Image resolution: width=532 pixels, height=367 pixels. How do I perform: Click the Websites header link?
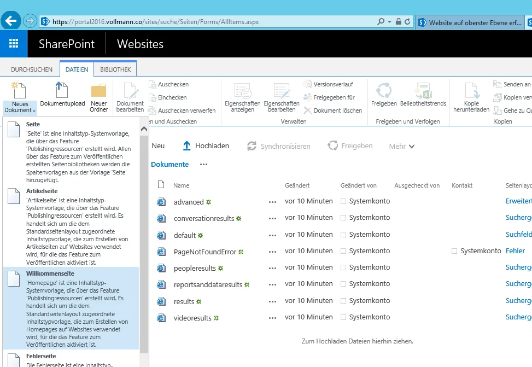140,44
